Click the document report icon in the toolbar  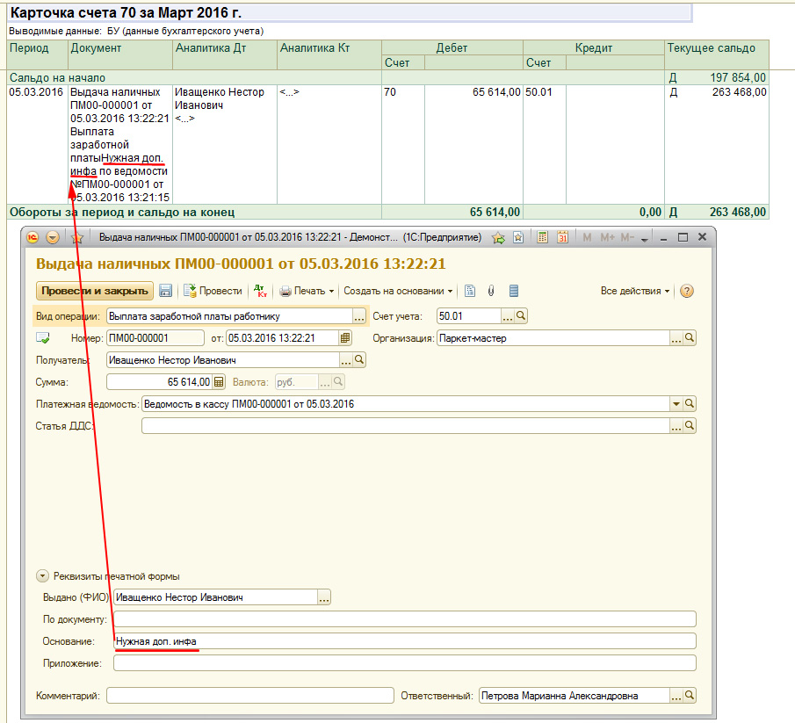[470, 291]
